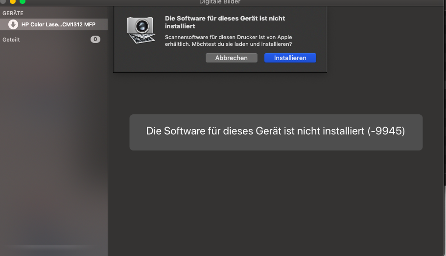Click the download arrow icon beside HP device

click(13, 24)
